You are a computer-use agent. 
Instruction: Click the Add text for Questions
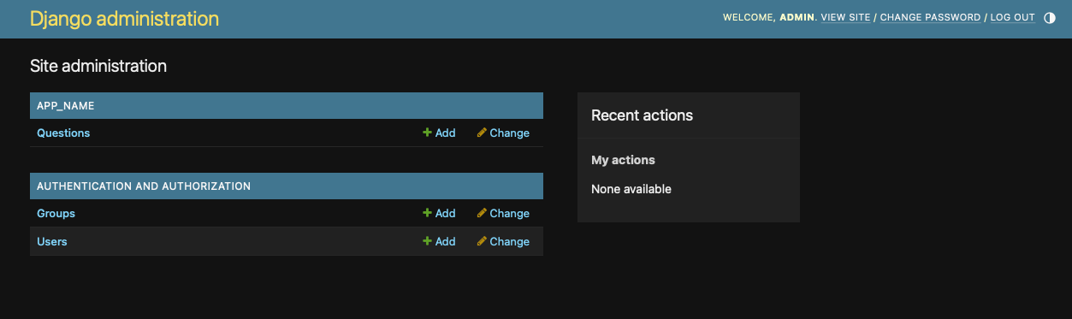(445, 133)
